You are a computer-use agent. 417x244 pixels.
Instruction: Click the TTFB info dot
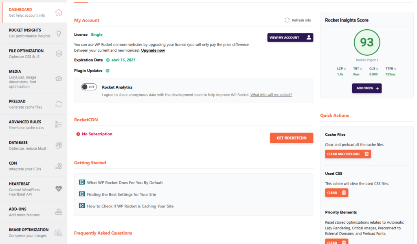point(395,69)
